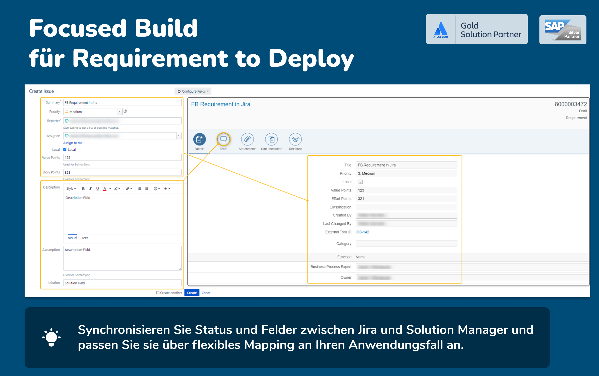599x376 pixels.
Task: Expand the Assignee dropdown arrow
Action: pos(179,136)
